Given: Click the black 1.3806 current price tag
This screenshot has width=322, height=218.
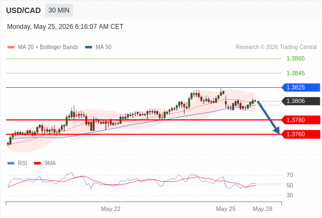Looking at the screenshot, I should coord(301,101).
